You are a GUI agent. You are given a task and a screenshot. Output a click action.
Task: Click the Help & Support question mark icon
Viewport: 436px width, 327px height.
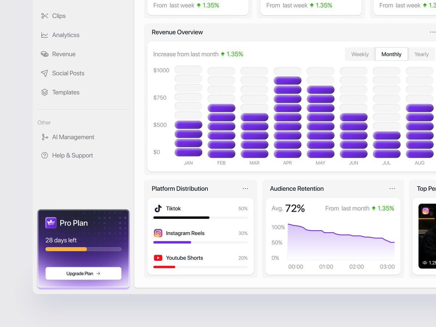45,156
